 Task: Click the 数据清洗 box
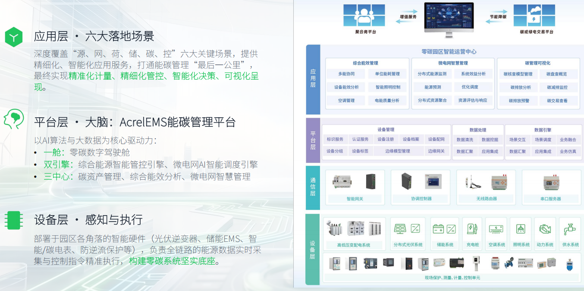pos(465,140)
